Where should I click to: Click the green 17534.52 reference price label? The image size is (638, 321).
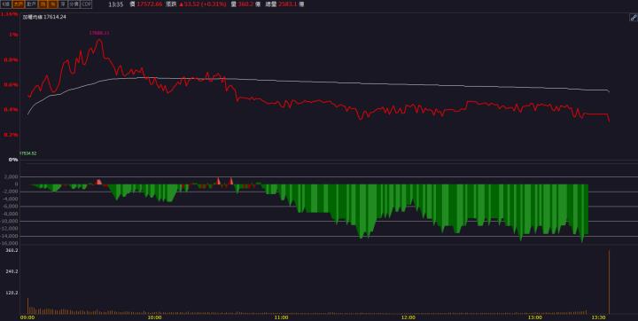pyautogui.click(x=28, y=153)
